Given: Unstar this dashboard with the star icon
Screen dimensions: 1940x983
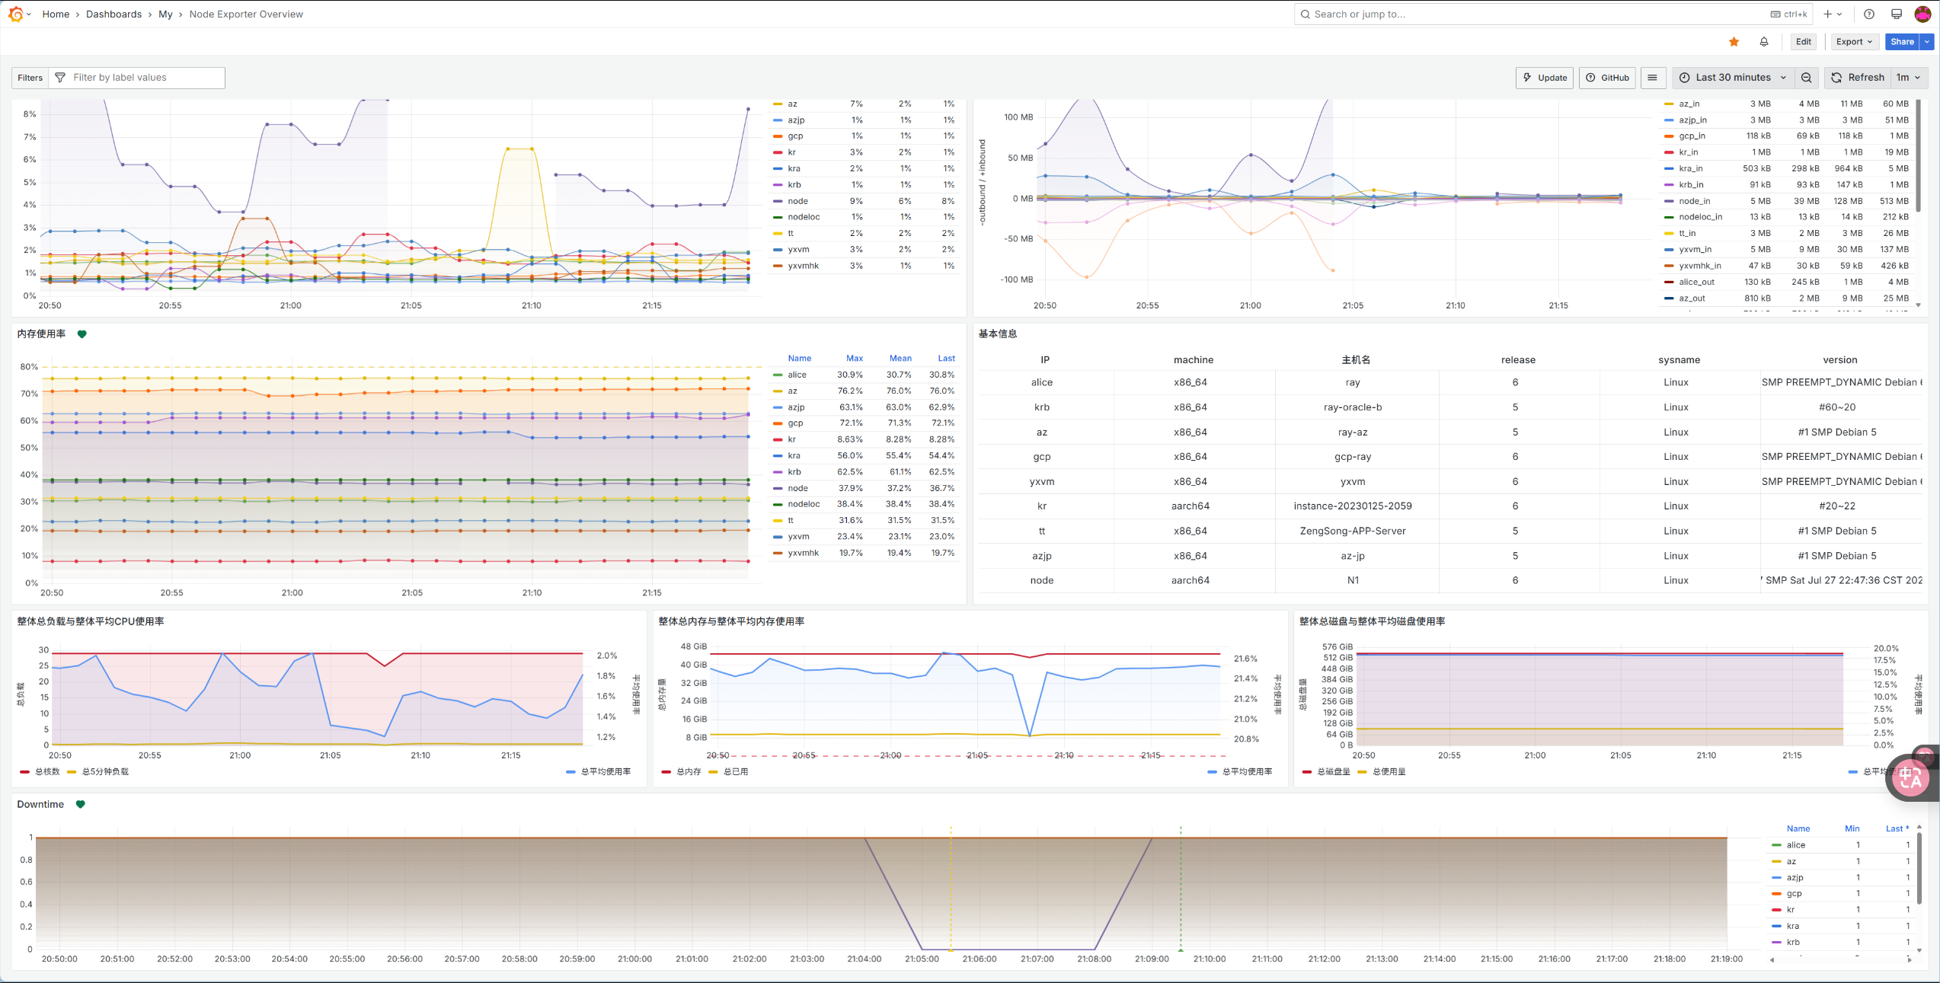Looking at the screenshot, I should pos(1734,42).
